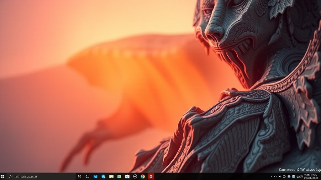This screenshot has width=321, height=180.
Task: Open the Windows Start menu
Action: tap(3, 177)
